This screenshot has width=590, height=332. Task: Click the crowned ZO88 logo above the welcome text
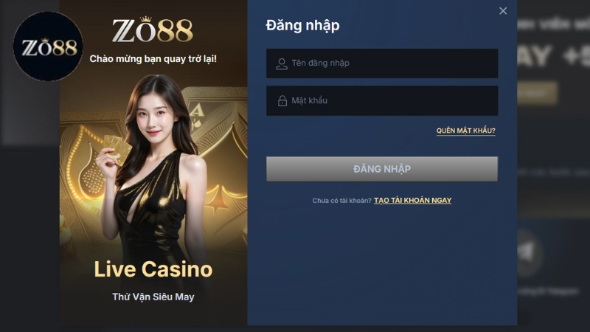[x=153, y=30]
